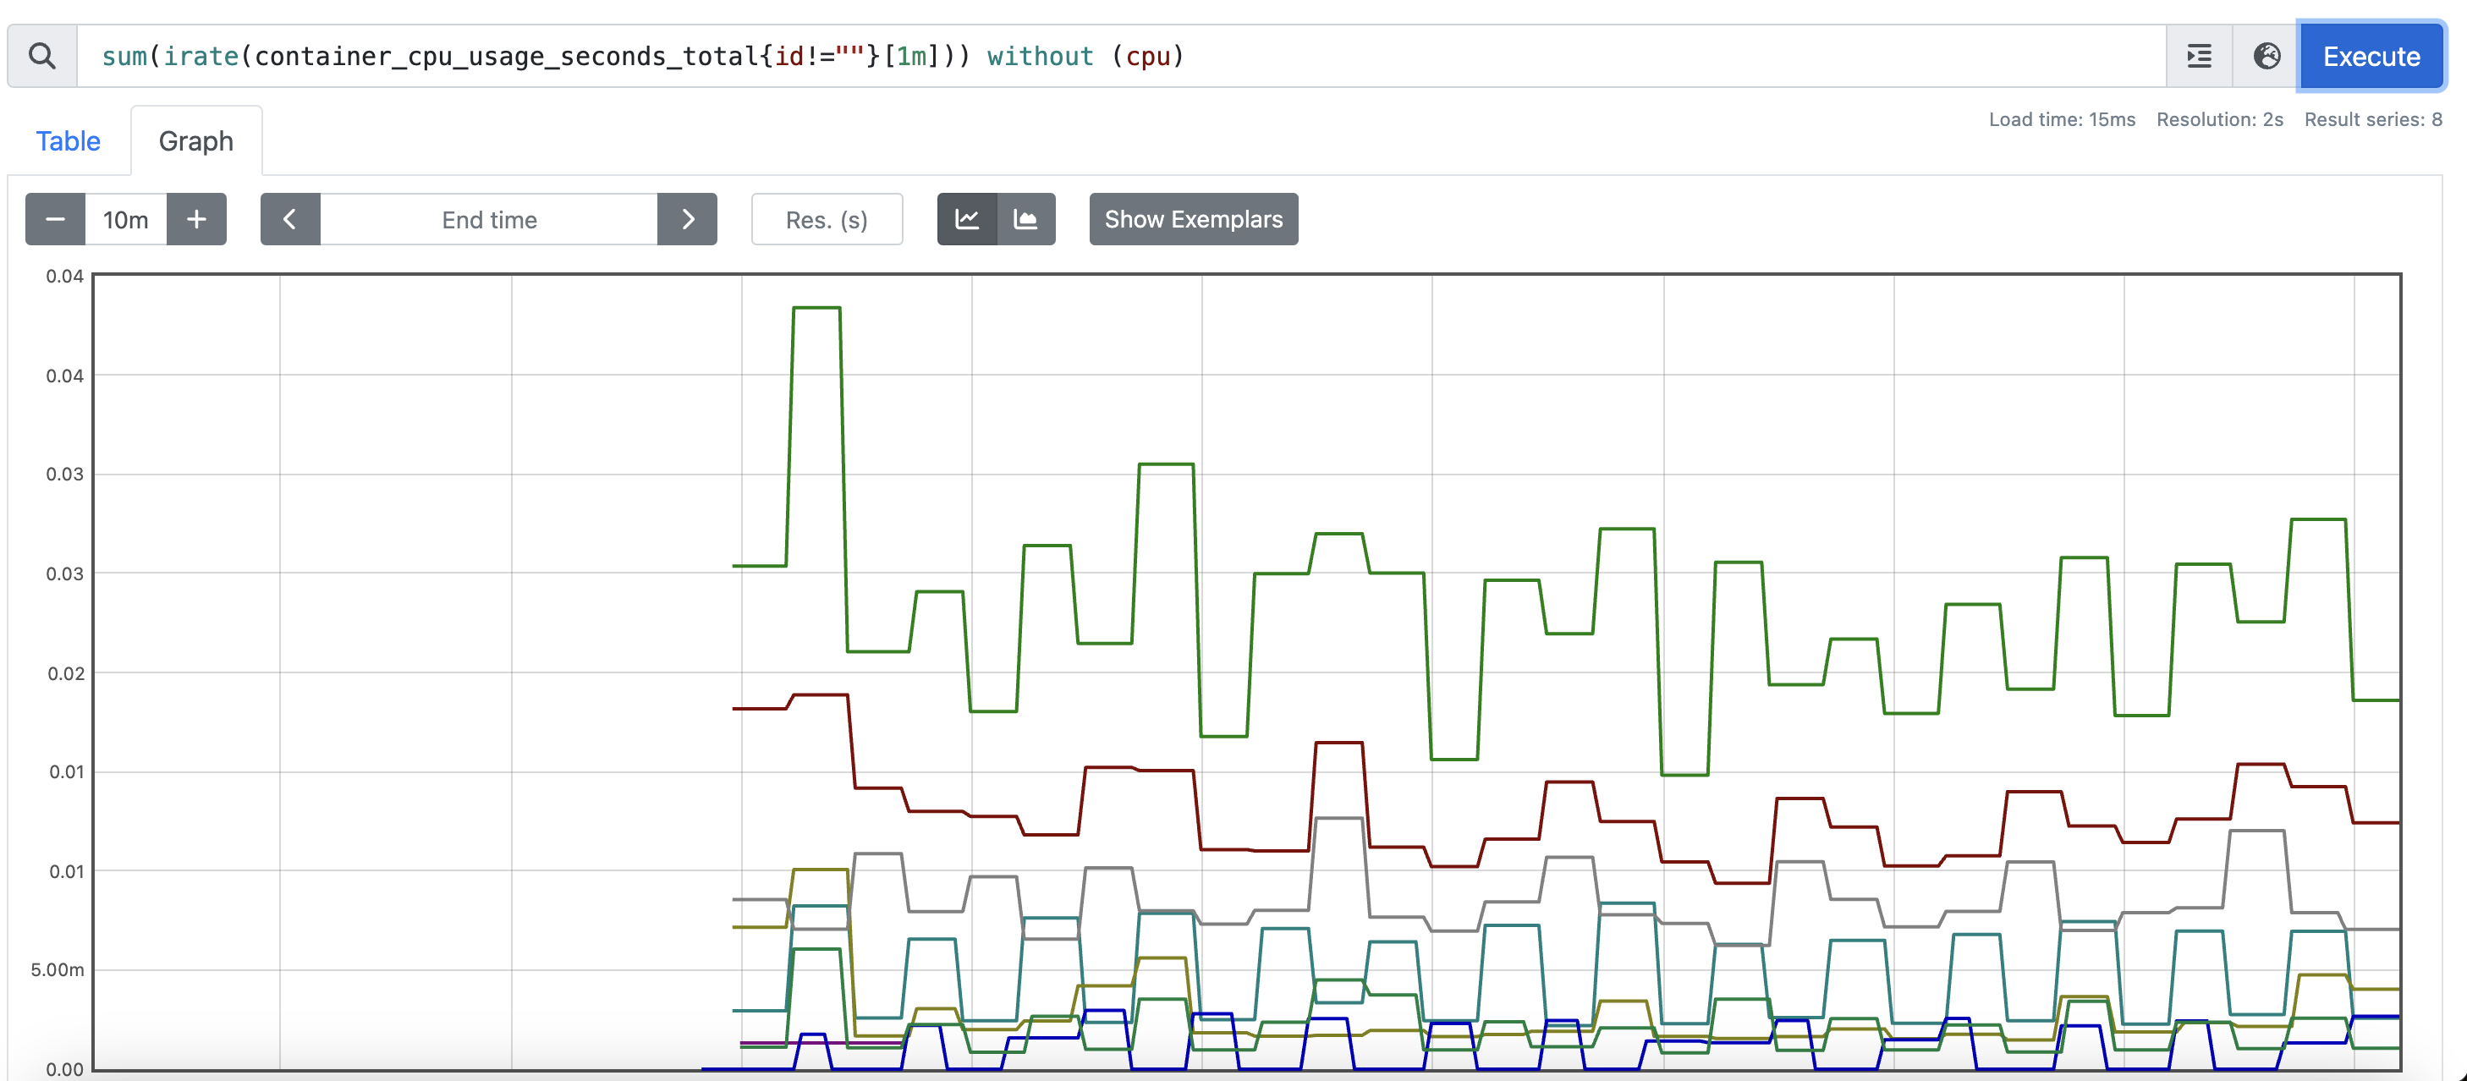Viewport: 2467px width, 1081px height.
Task: Increase the range with plus button
Action: 196,219
